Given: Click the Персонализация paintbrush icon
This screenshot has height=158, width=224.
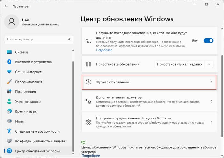Looking at the screenshot, I should tap(9, 82).
